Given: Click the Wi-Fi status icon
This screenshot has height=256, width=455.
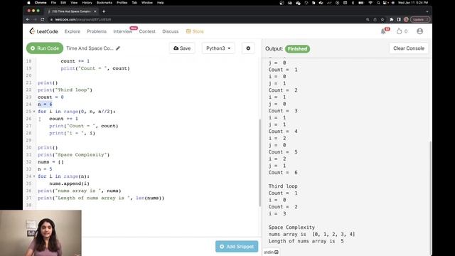Looking at the screenshot, I should pyautogui.click(x=370, y=3).
